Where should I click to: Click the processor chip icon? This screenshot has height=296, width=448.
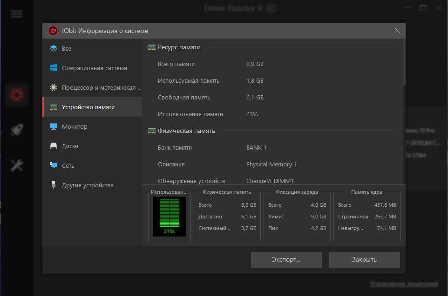tap(54, 87)
